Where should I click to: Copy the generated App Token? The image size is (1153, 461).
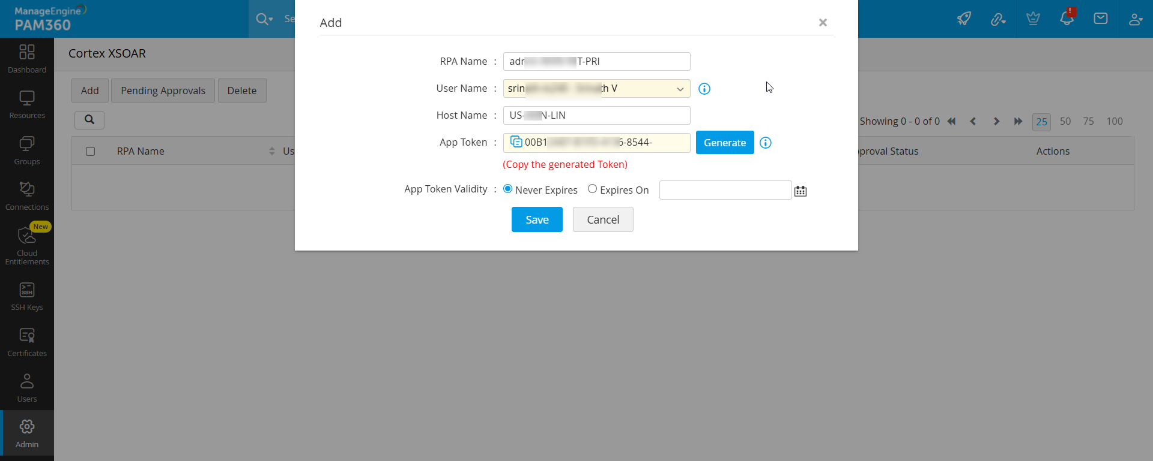click(x=516, y=141)
